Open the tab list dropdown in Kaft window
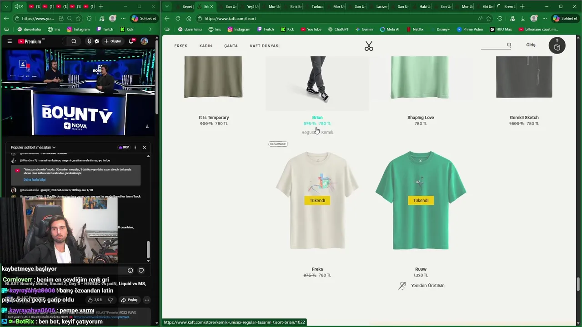Screen dimensions: 582x327 [x=167, y=6]
